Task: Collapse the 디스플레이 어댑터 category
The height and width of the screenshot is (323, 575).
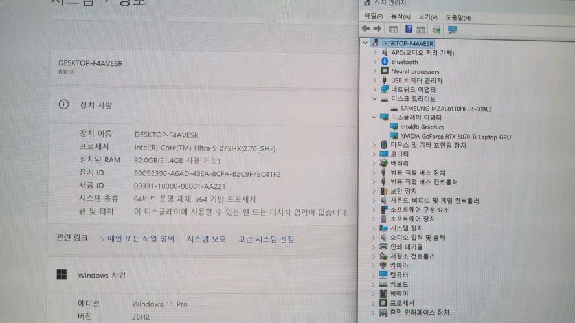Action: [374, 117]
